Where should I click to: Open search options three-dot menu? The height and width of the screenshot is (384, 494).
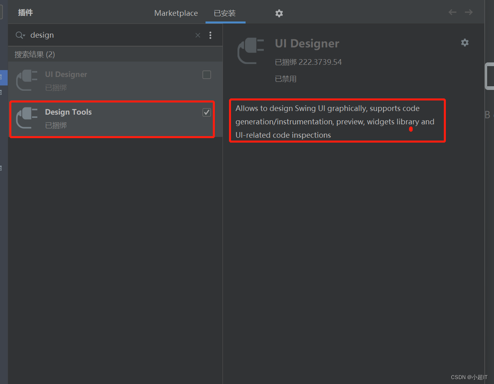pos(210,35)
